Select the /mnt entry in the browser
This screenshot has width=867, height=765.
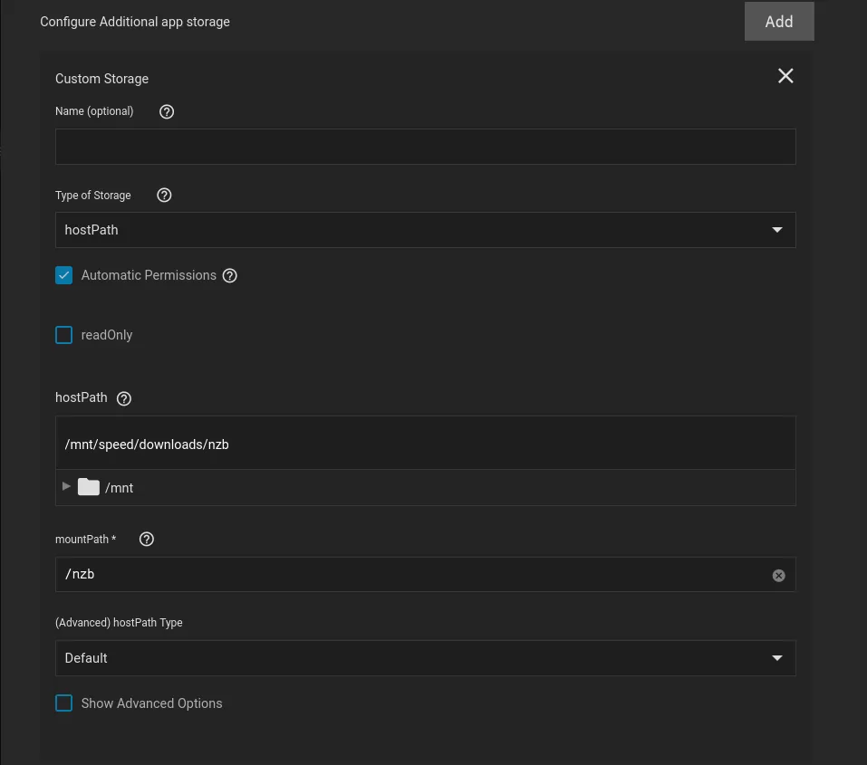pos(120,487)
